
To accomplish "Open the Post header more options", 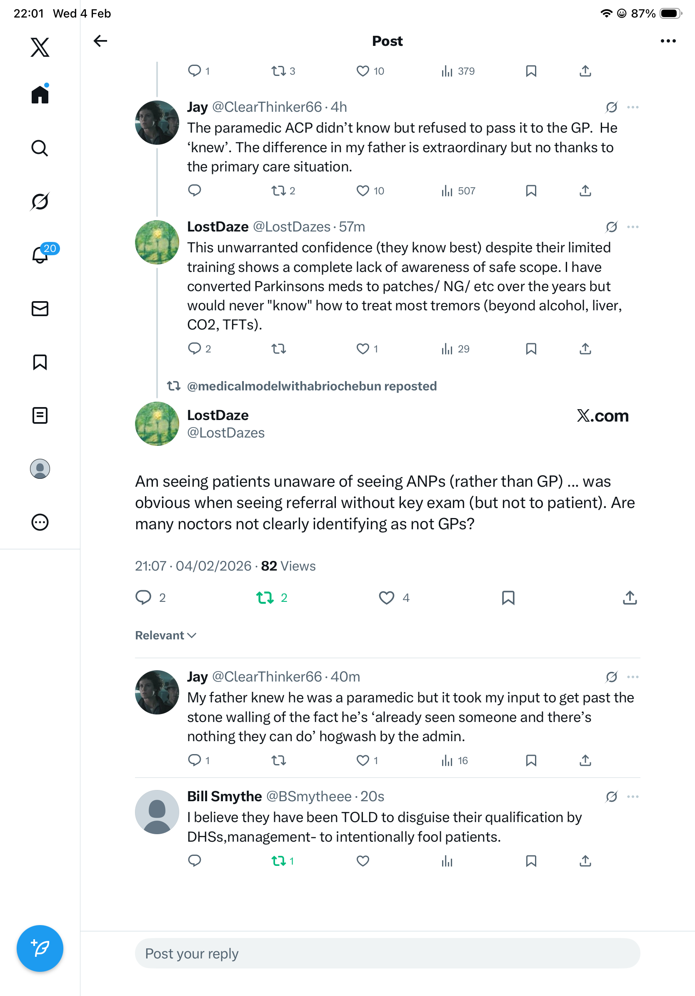I will point(668,41).
